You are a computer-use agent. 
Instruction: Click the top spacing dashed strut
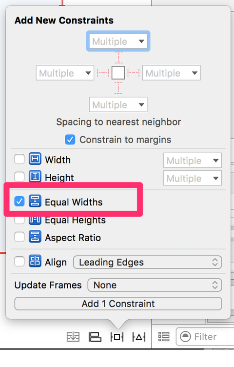pyautogui.click(x=118, y=58)
